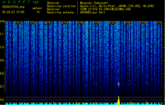Click the 0.9 kHz axis label
Screen dimensions: 165x105
click(2, 60)
